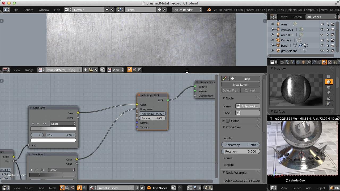
Task: Open the Cycles Render engine dropdown
Action: 187,10
